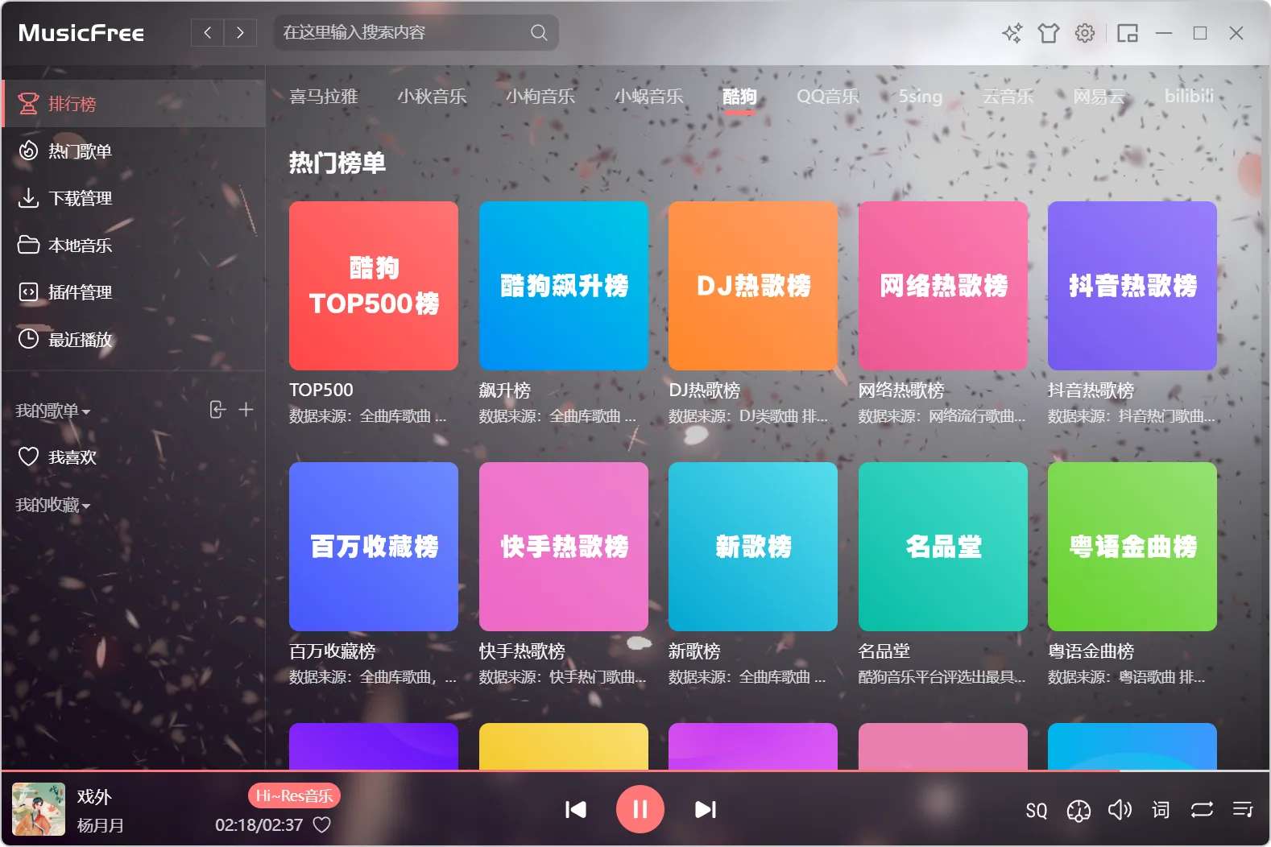Switch to 小蜗音乐 tab

coord(648,97)
